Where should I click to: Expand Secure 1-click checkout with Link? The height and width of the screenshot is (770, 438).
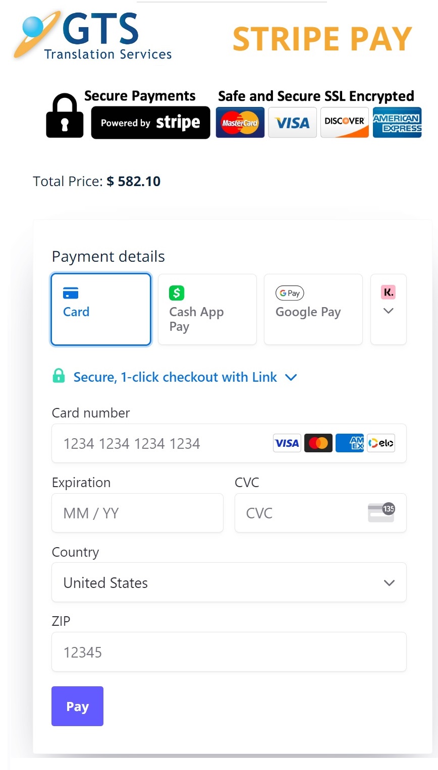pos(291,377)
